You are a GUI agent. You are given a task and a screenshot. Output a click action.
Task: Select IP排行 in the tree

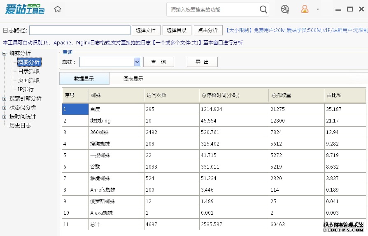coord(26,89)
